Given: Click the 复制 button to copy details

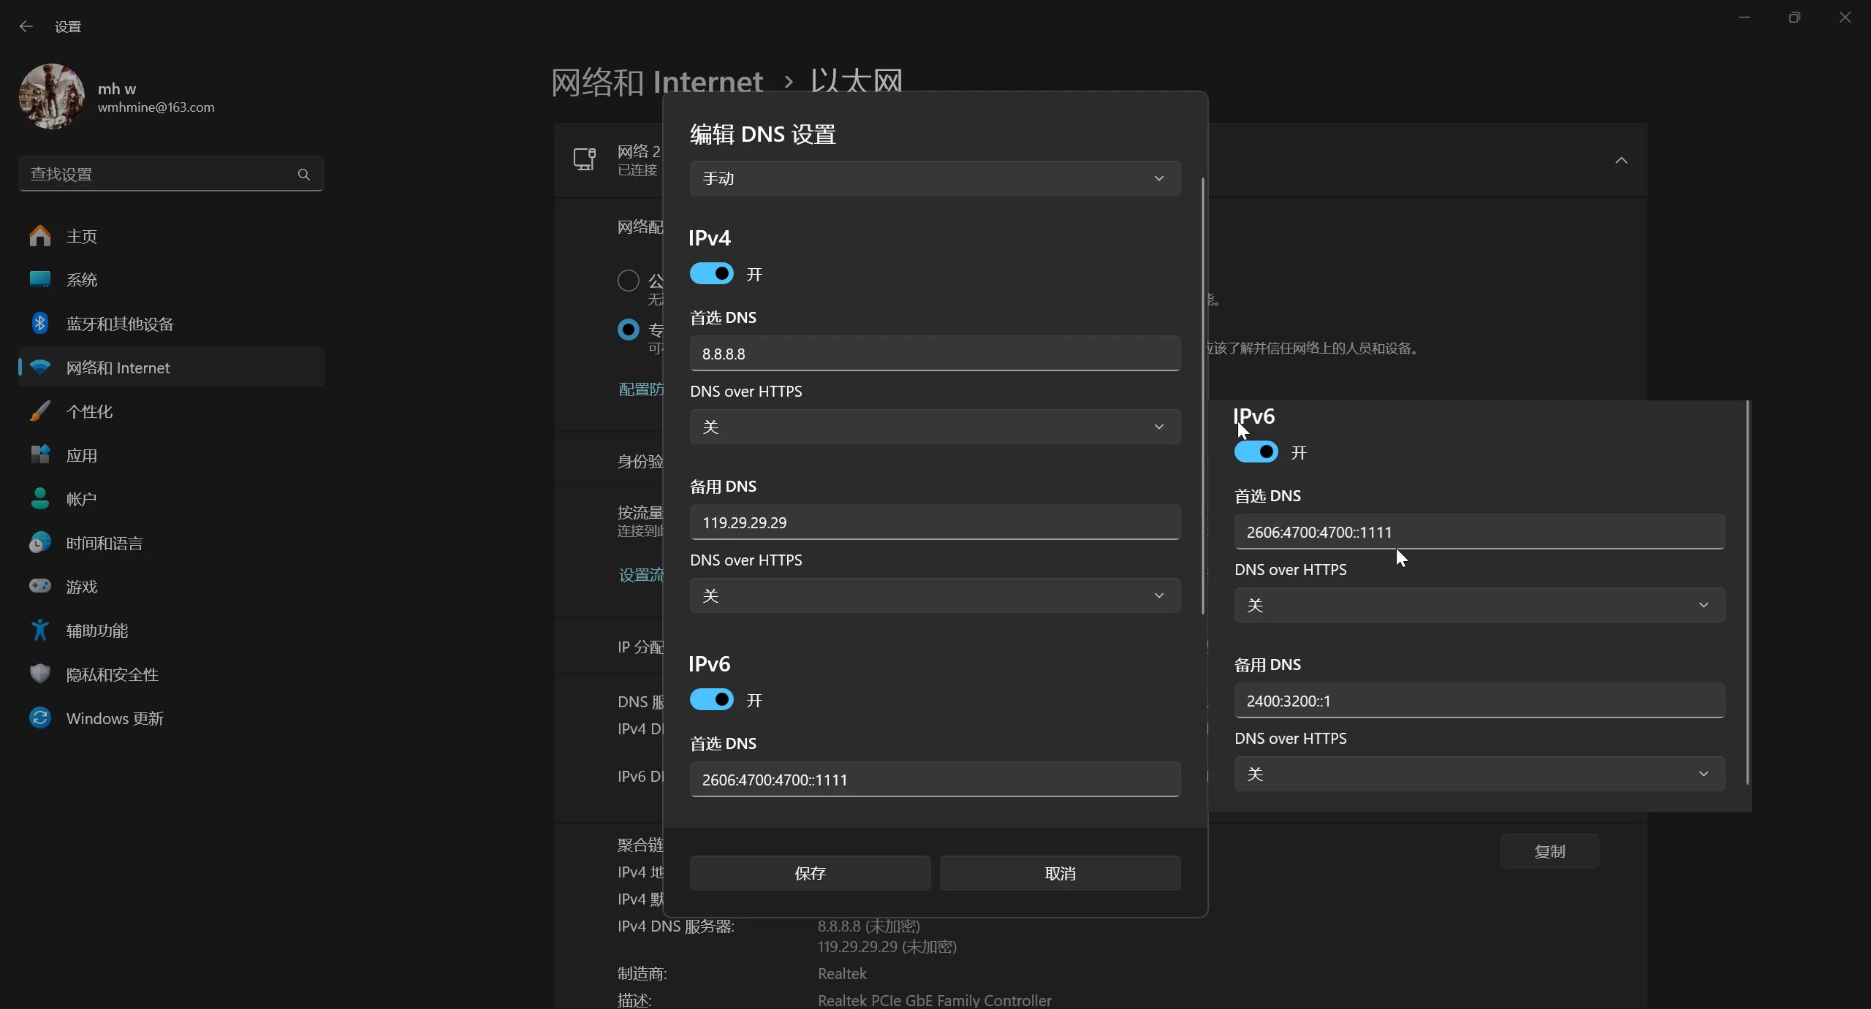Looking at the screenshot, I should pyautogui.click(x=1549, y=850).
